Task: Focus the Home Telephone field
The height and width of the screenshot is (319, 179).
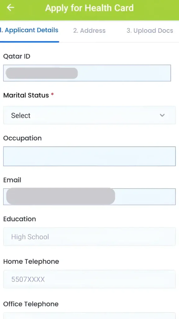Action: point(89,279)
